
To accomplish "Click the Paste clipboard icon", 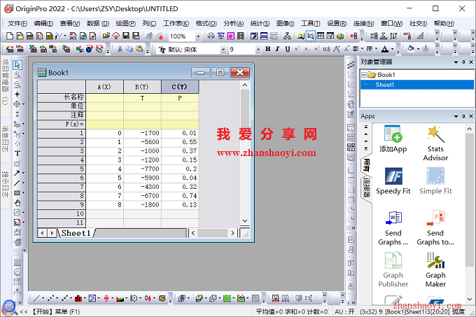I will (139, 49).
